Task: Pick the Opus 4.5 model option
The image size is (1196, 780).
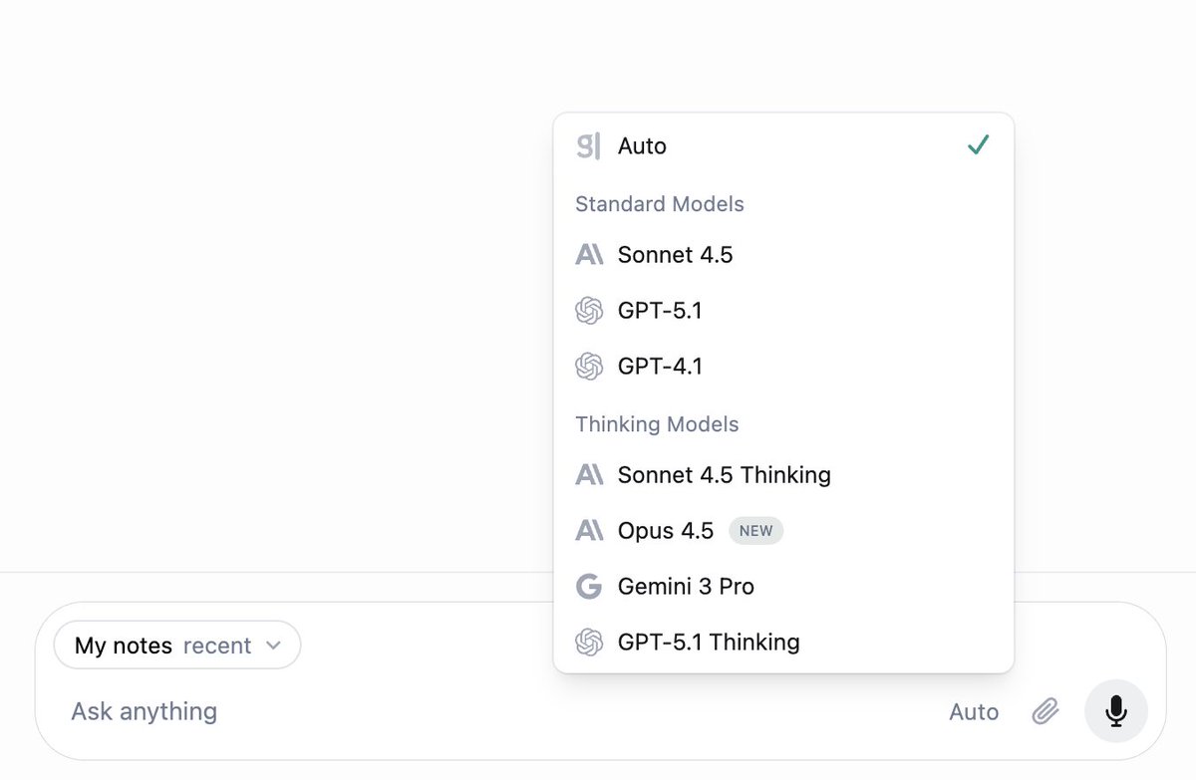Action: pyautogui.click(x=783, y=531)
